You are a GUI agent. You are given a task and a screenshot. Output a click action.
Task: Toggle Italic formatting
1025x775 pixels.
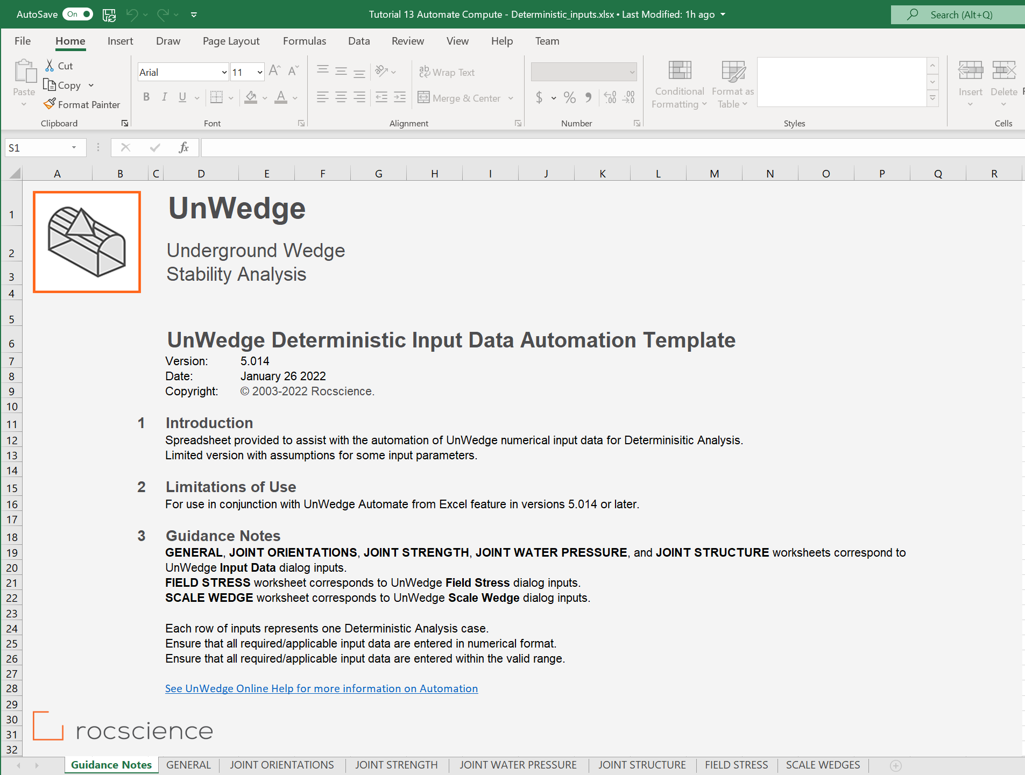pos(165,97)
